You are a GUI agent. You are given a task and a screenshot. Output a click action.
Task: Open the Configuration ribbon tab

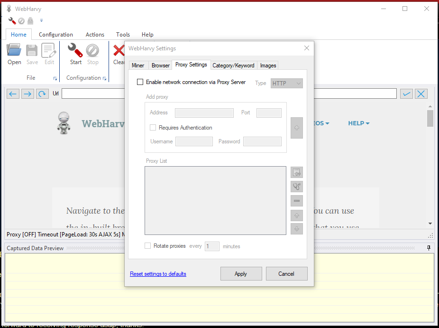56,35
